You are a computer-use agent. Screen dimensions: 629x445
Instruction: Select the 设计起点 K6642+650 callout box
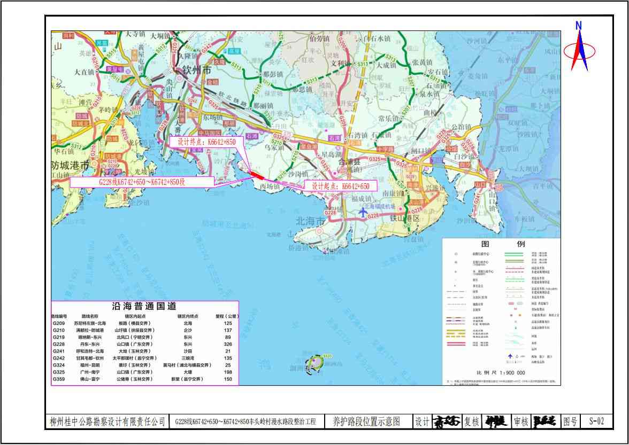point(341,186)
